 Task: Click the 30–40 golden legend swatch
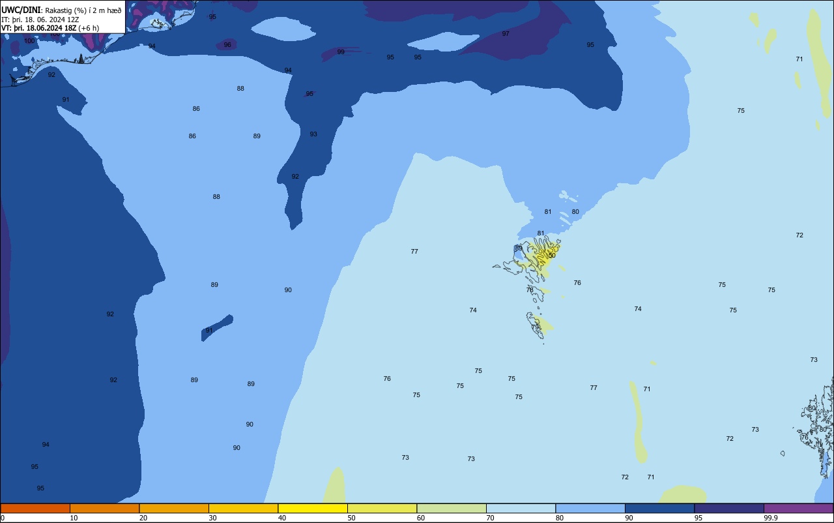point(243,508)
